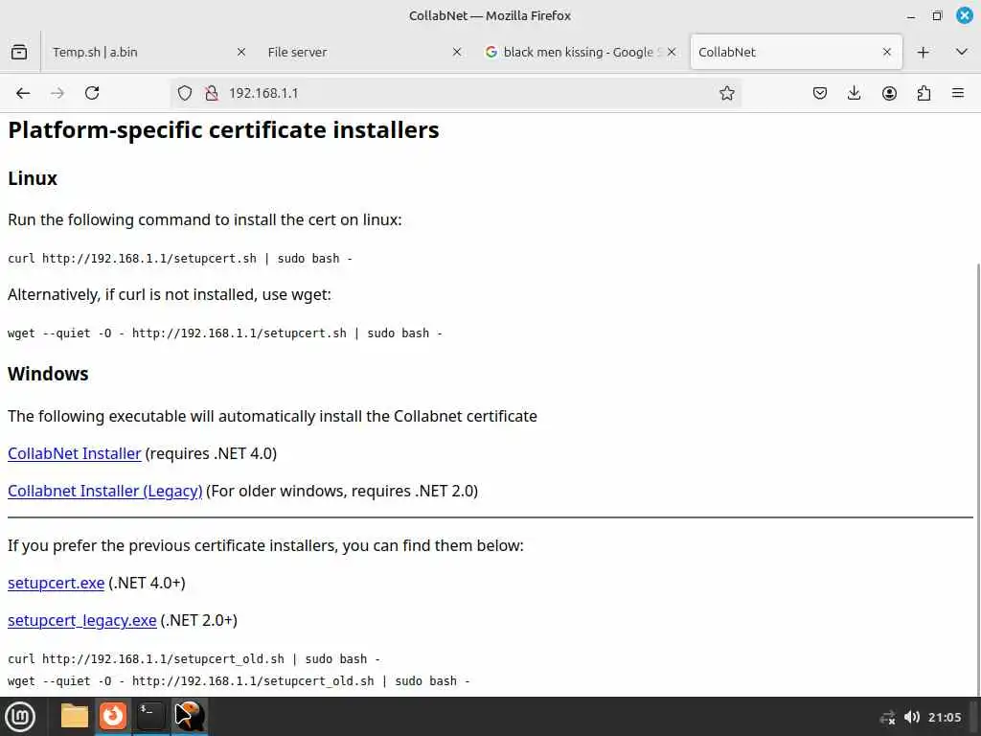Open the Downloads panel
Image resolution: width=981 pixels, height=736 pixels.
[854, 93]
